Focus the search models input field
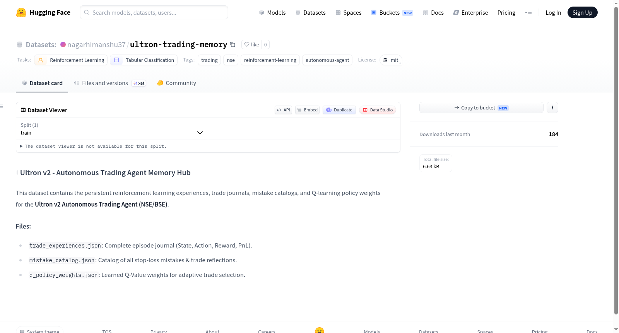 click(x=154, y=12)
